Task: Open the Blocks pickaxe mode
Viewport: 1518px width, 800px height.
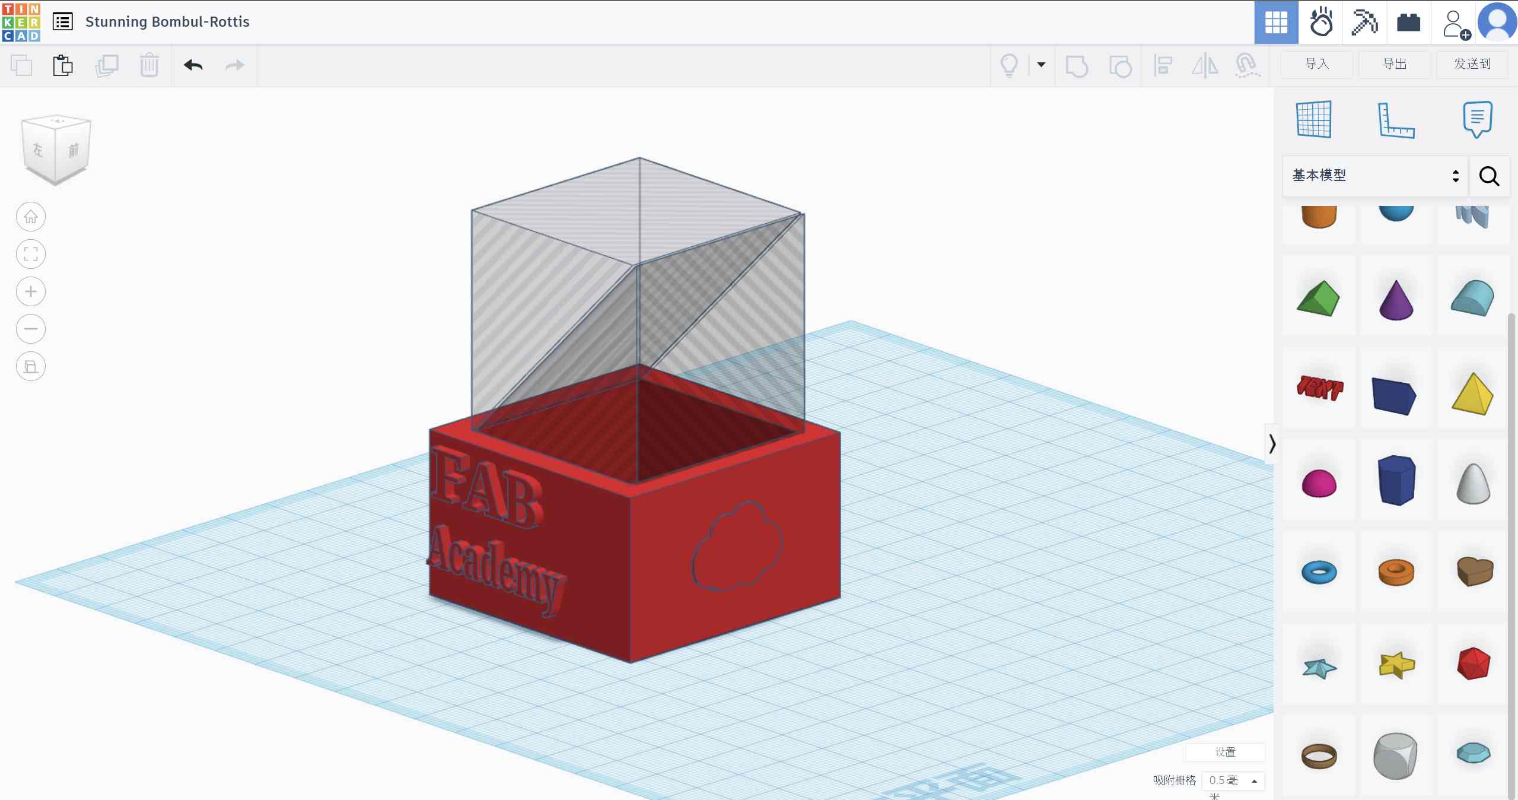Action: [1364, 23]
